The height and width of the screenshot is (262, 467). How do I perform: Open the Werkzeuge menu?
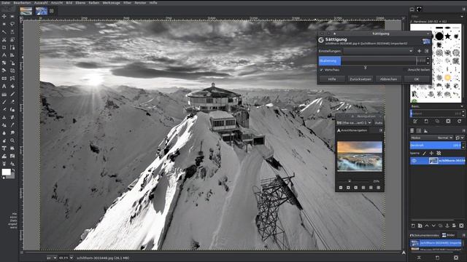pyautogui.click(x=111, y=3)
